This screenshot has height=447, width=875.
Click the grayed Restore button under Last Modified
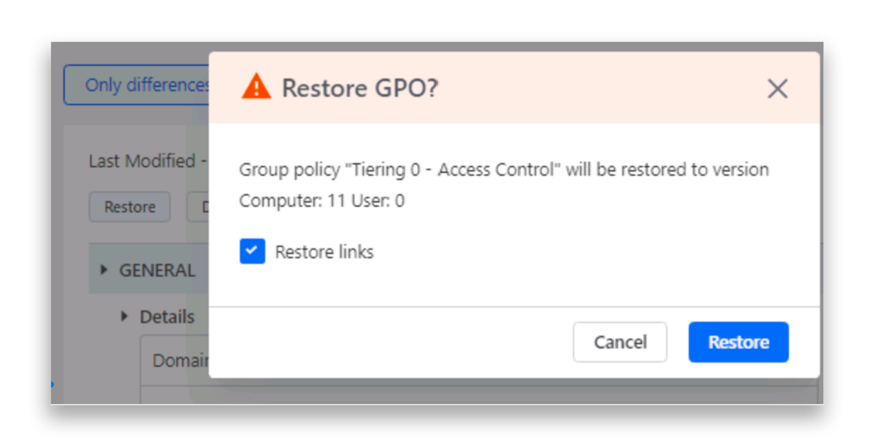[130, 207]
